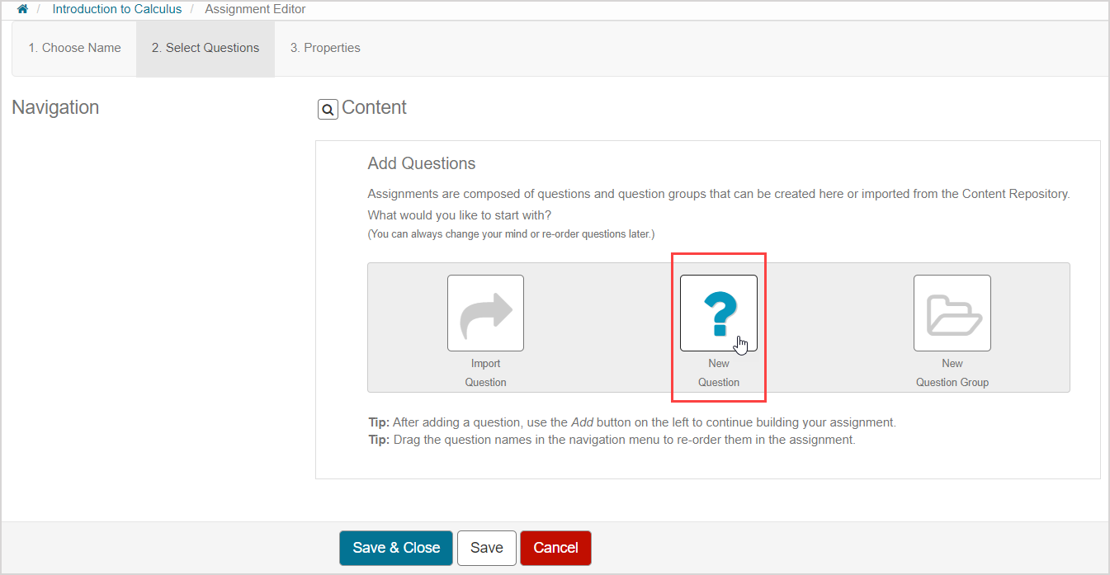Click the home icon in the breadcrumb
This screenshot has width=1110, height=575.
[22, 9]
